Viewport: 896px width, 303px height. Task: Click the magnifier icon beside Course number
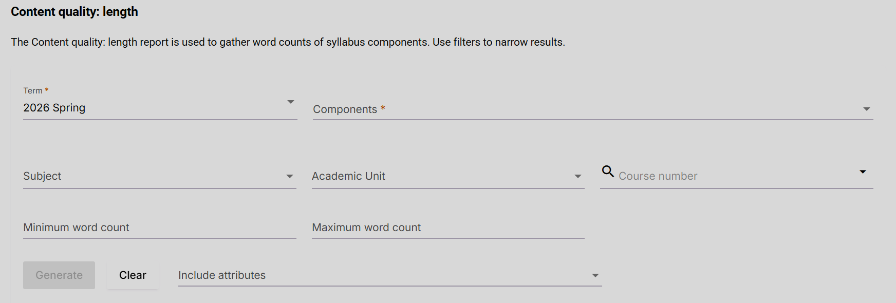coord(608,172)
